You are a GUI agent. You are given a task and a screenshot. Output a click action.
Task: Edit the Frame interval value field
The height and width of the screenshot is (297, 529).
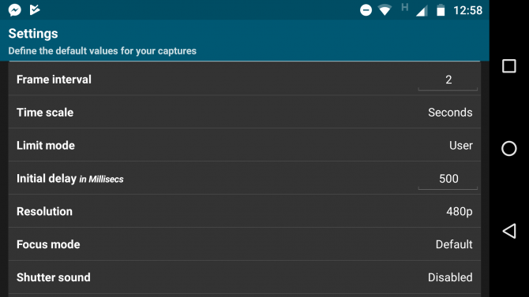[x=448, y=80]
